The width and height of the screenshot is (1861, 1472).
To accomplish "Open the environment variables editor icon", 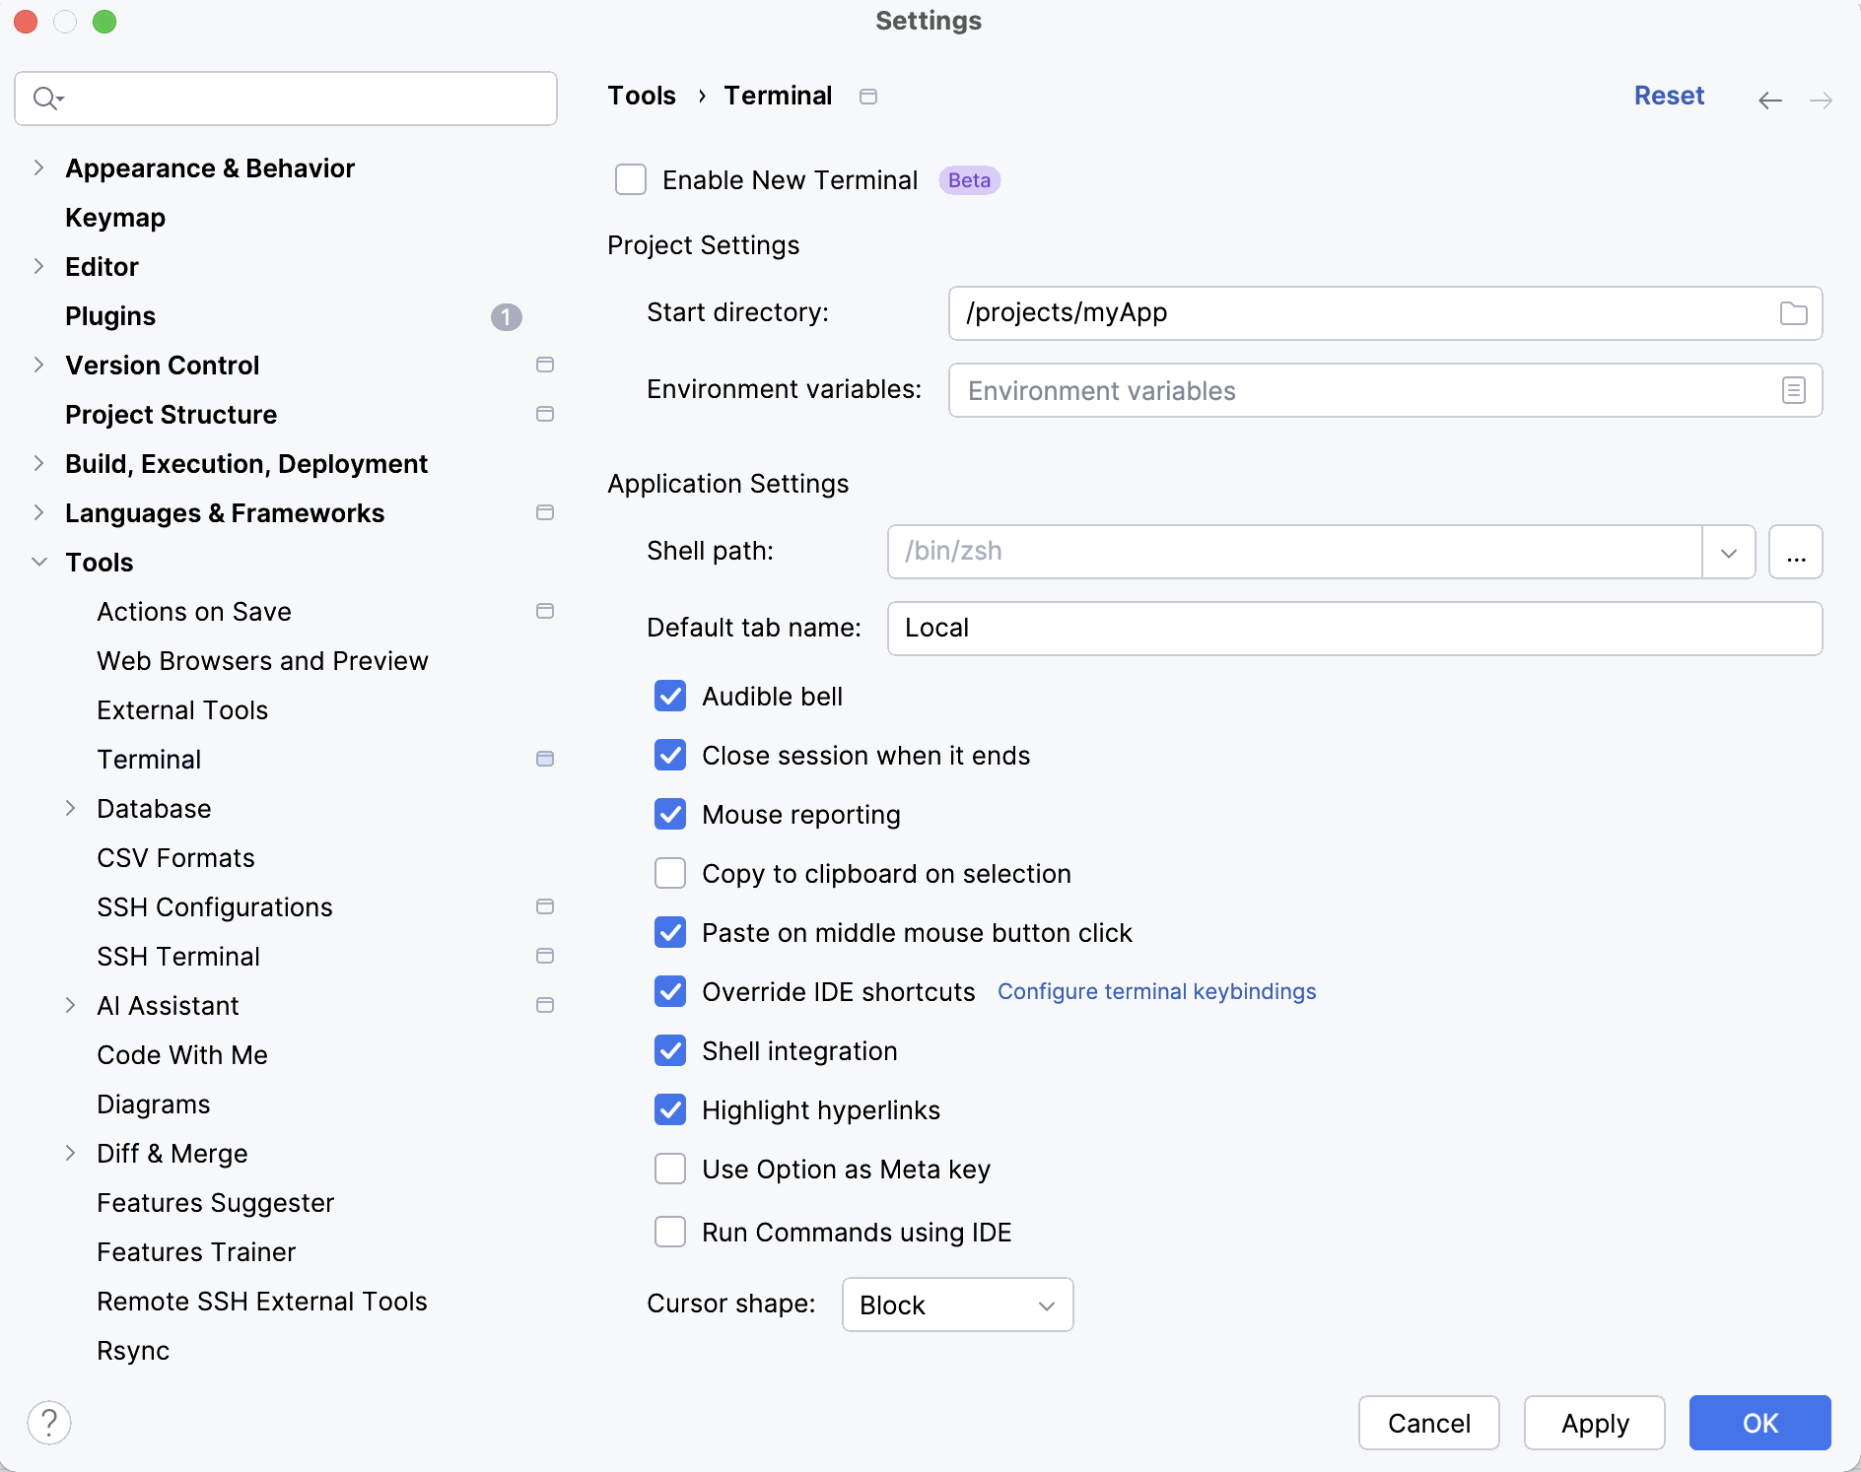I will point(1793,390).
